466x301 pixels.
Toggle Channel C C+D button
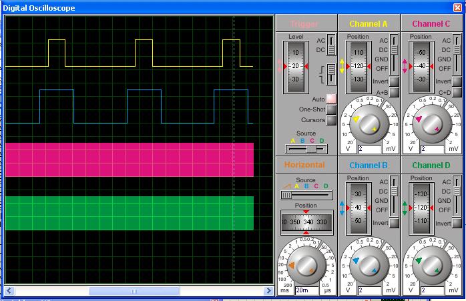pyautogui.click(x=457, y=92)
